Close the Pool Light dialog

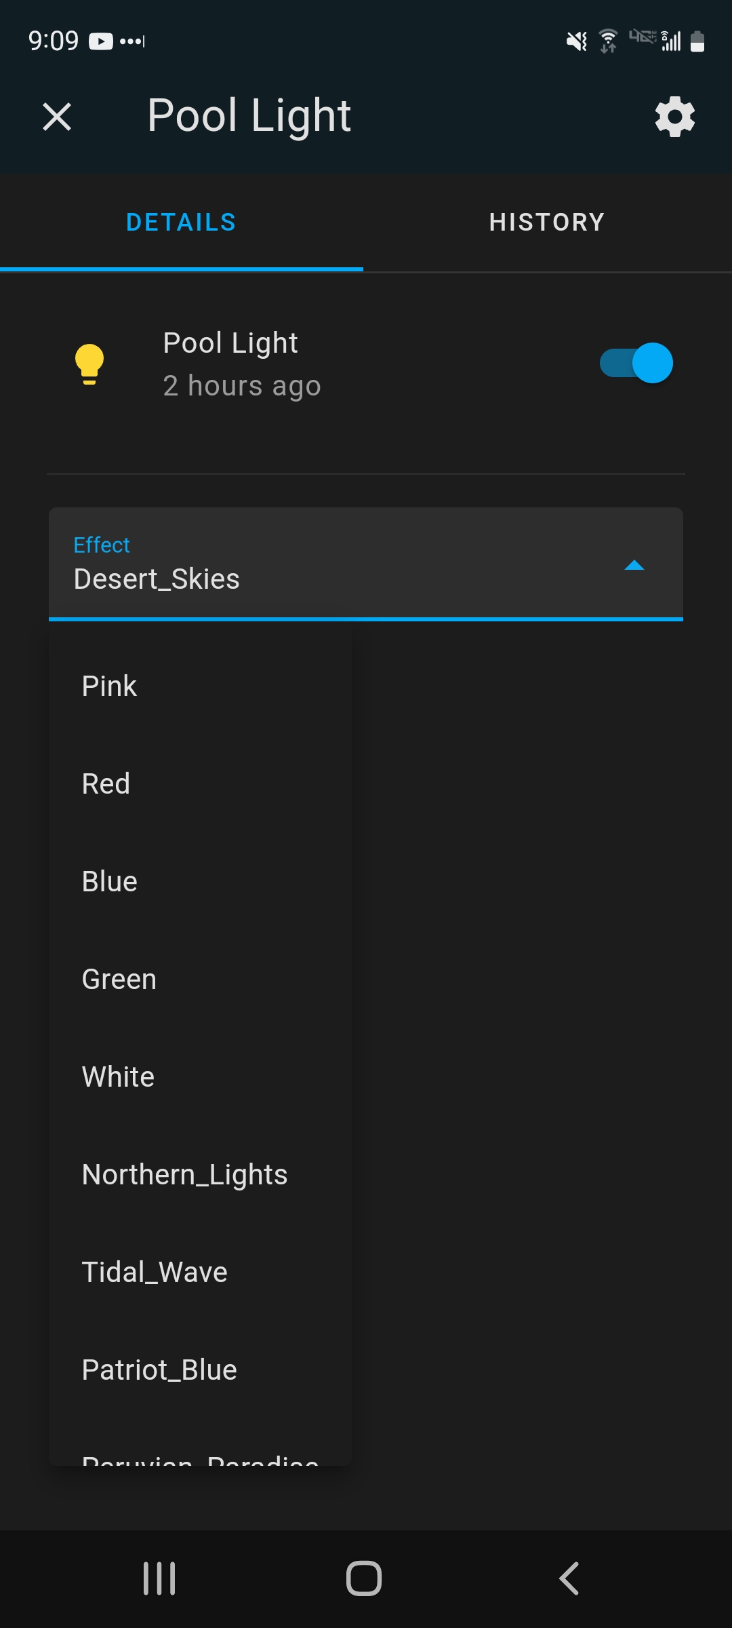point(57,117)
